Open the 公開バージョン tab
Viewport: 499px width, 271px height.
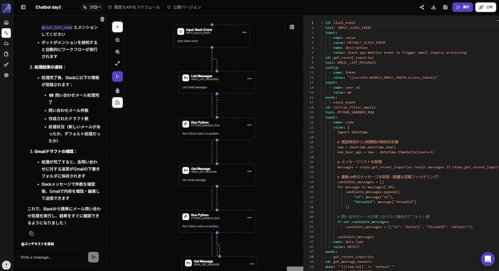pyautogui.click(x=184, y=7)
